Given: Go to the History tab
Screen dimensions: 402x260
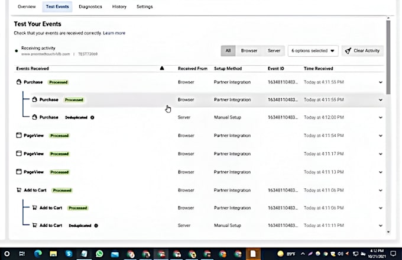Looking at the screenshot, I should pyautogui.click(x=119, y=7).
